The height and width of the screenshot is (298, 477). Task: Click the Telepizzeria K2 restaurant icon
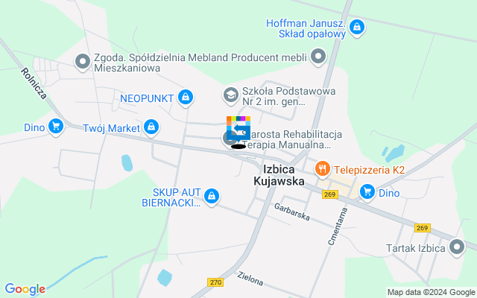click(323, 169)
